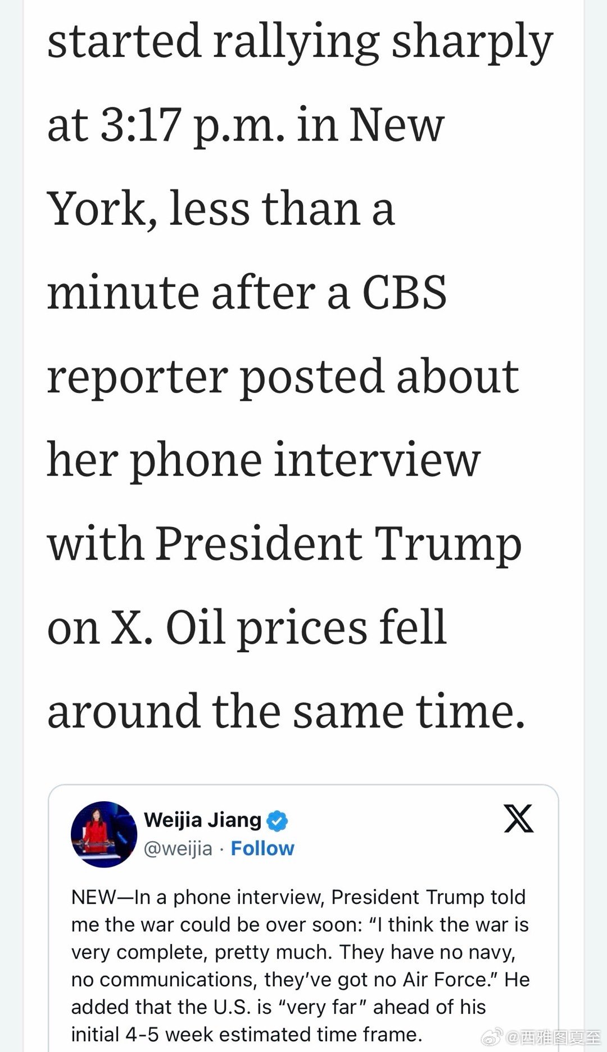
Task: Click the "Oil prices fell" phrase
Action: click(306, 627)
